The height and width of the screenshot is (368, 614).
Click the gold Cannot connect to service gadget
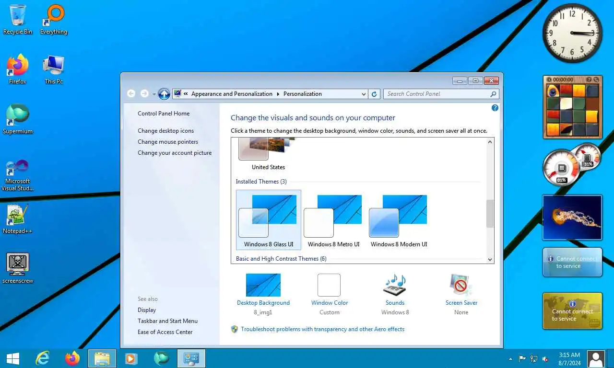coord(572,311)
